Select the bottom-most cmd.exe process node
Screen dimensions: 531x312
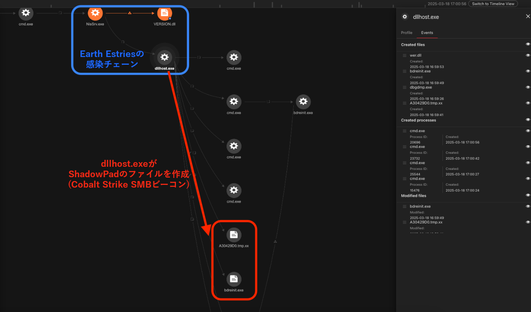tap(234, 190)
